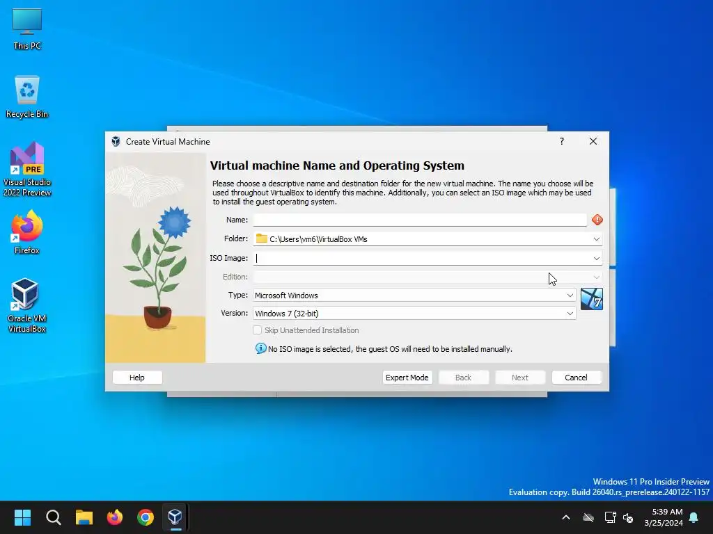Screen dimensions: 713x534
Task: Close the Create Virtual Machine dialog
Action: (x=593, y=141)
